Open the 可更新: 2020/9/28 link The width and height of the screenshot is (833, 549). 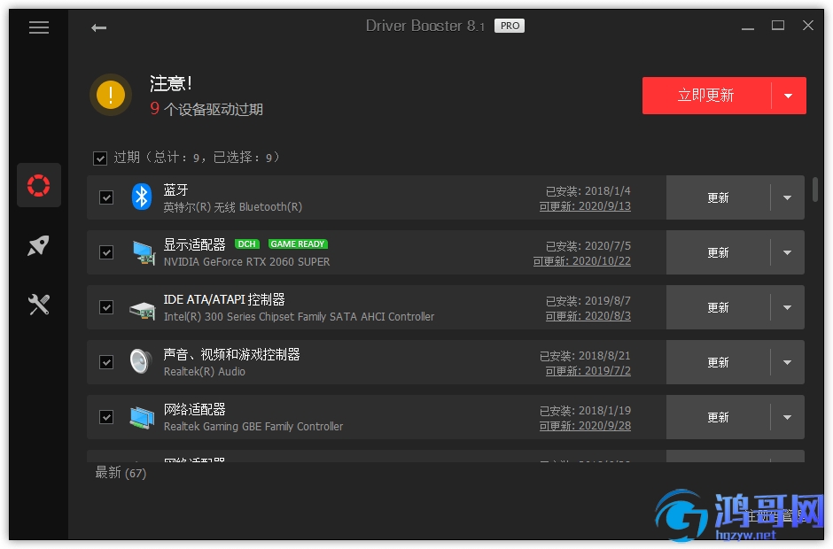click(x=585, y=426)
